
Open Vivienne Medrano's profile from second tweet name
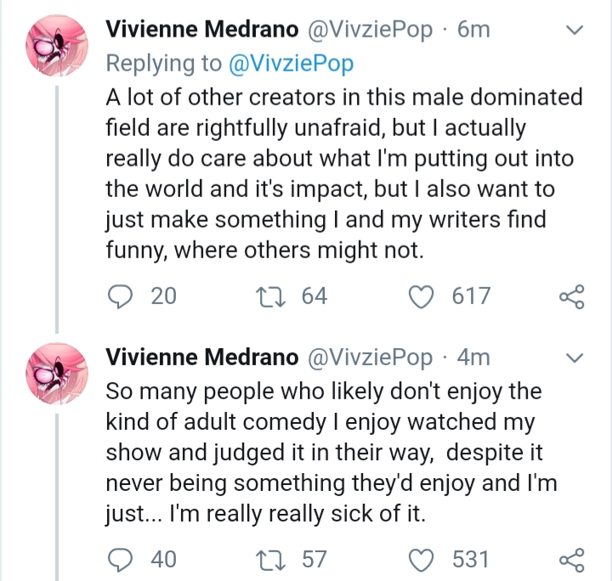201,358
